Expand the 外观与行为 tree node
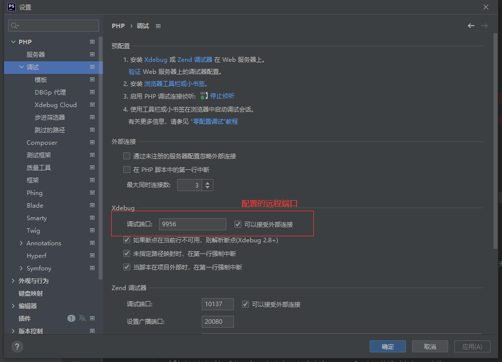The height and width of the screenshot is (362, 502). 13,281
